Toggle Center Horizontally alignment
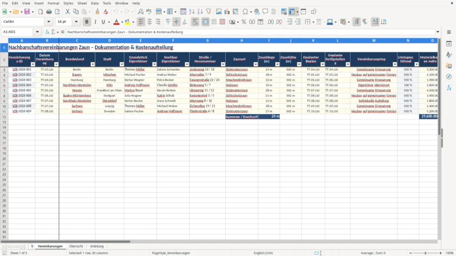 click(150, 22)
